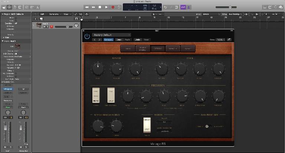Open the Functions menu in Tracks area
This screenshot has height=153, width=285.
55,14
